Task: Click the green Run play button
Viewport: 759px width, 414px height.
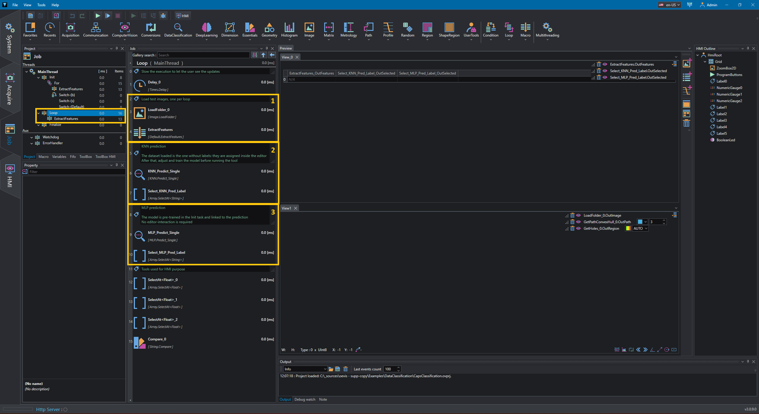Action: [98, 16]
